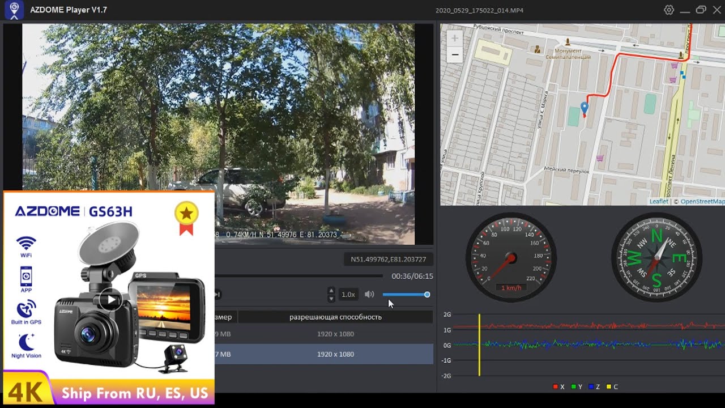The height and width of the screenshot is (408, 725).
Task: Click the 2020_0529_175022_014.MP4 file name
Action: click(x=479, y=10)
